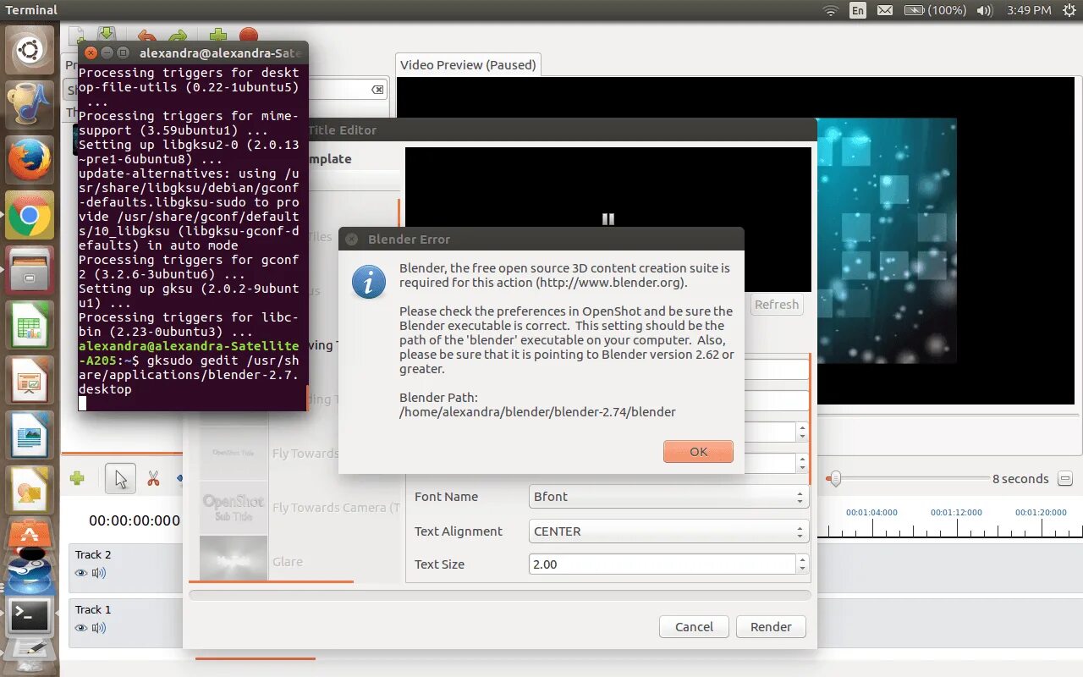Click the Refresh button in Title Editor

pos(777,305)
